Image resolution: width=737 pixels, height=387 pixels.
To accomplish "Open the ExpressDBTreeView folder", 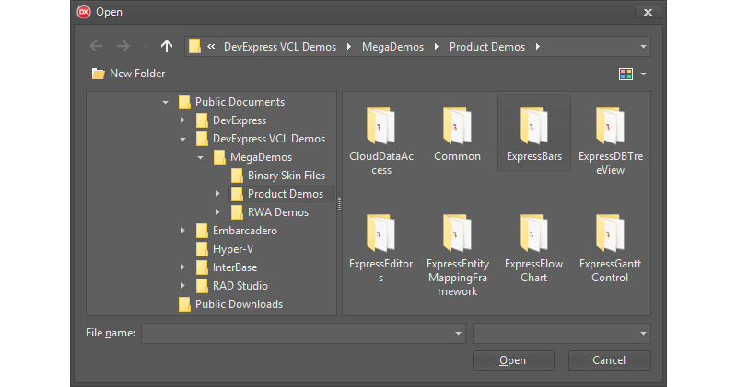I will point(611,126).
